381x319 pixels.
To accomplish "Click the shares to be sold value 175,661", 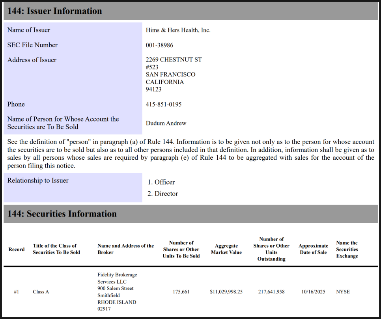I will pos(181,292).
